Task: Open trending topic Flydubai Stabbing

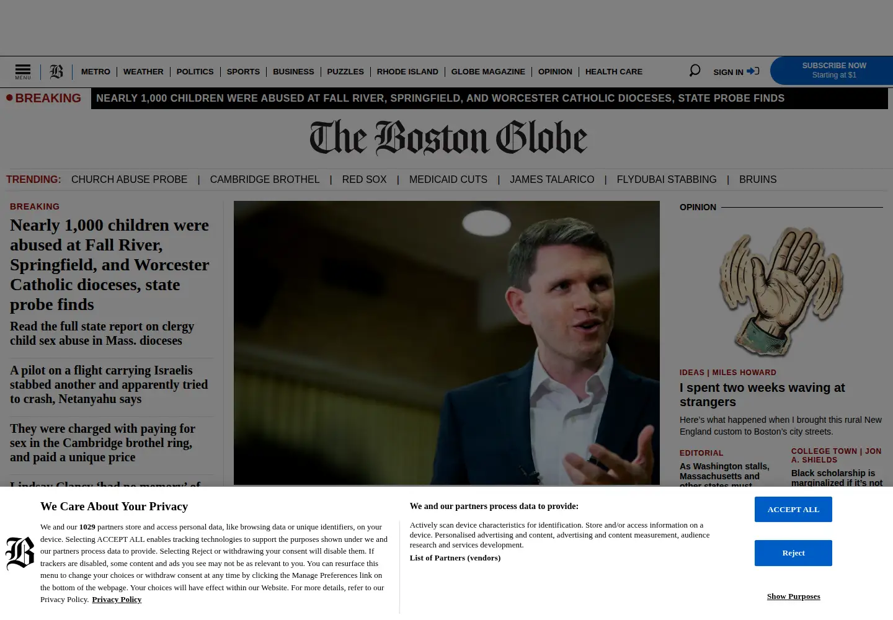Action: click(x=667, y=180)
